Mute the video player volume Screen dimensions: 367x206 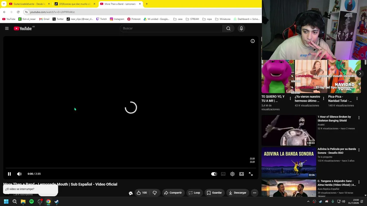coord(19,174)
